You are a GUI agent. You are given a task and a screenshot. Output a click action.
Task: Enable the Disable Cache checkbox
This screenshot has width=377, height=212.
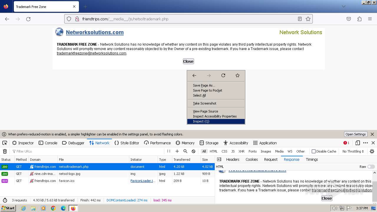pyautogui.click(x=314, y=151)
